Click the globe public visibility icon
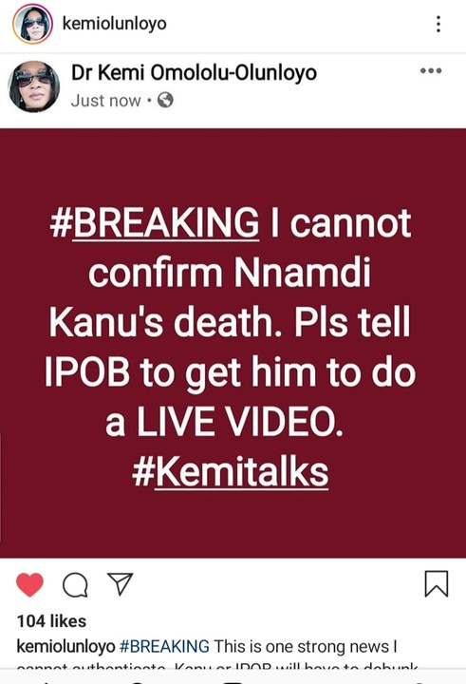Image resolution: width=466 pixels, height=684 pixels. pos(165,101)
